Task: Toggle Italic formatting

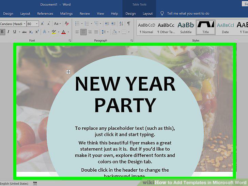Action: (x=9, y=32)
